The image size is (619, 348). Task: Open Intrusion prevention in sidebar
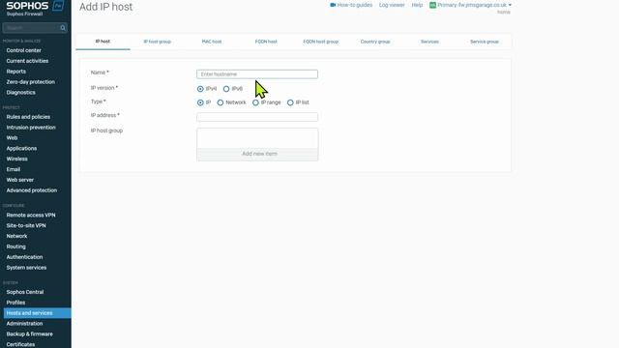(31, 128)
